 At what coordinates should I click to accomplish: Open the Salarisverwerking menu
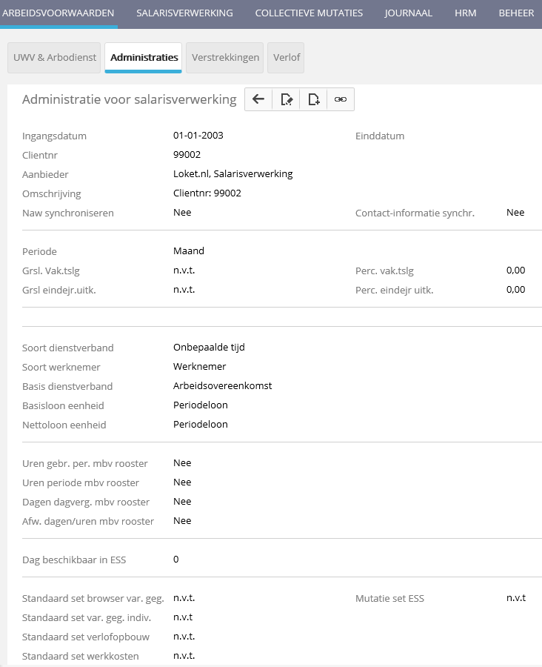point(184,13)
